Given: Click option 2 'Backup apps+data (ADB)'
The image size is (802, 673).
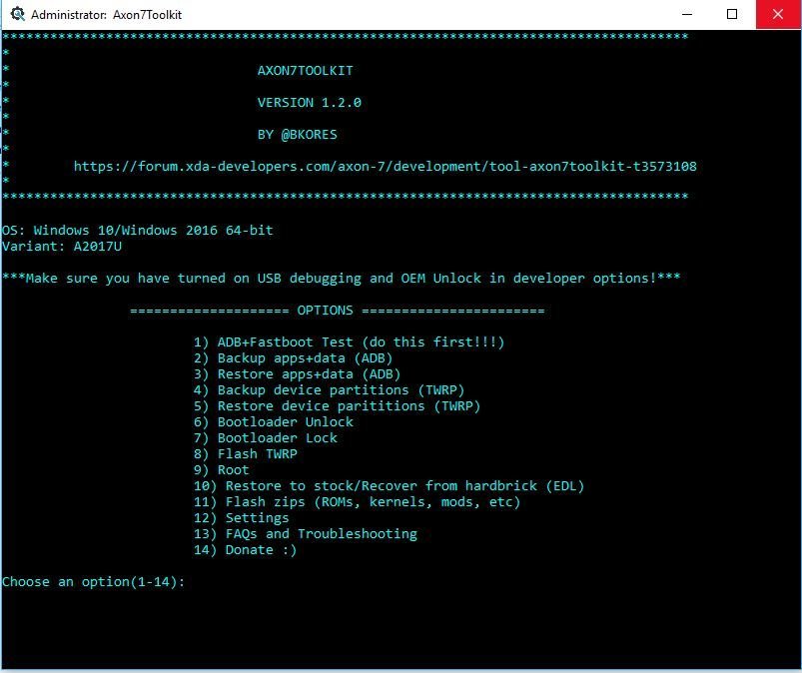Looking at the screenshot, I should click(293, 358).
